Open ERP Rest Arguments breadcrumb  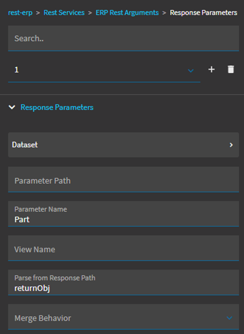tap(127, 13)
